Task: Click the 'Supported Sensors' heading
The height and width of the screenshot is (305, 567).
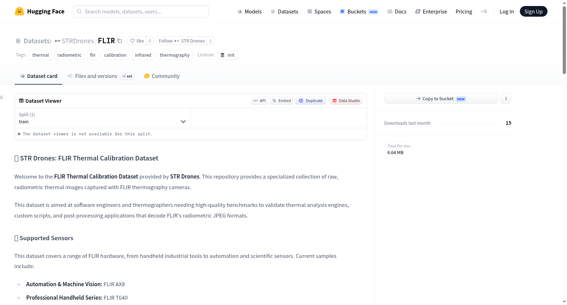Action: (46, 238)
